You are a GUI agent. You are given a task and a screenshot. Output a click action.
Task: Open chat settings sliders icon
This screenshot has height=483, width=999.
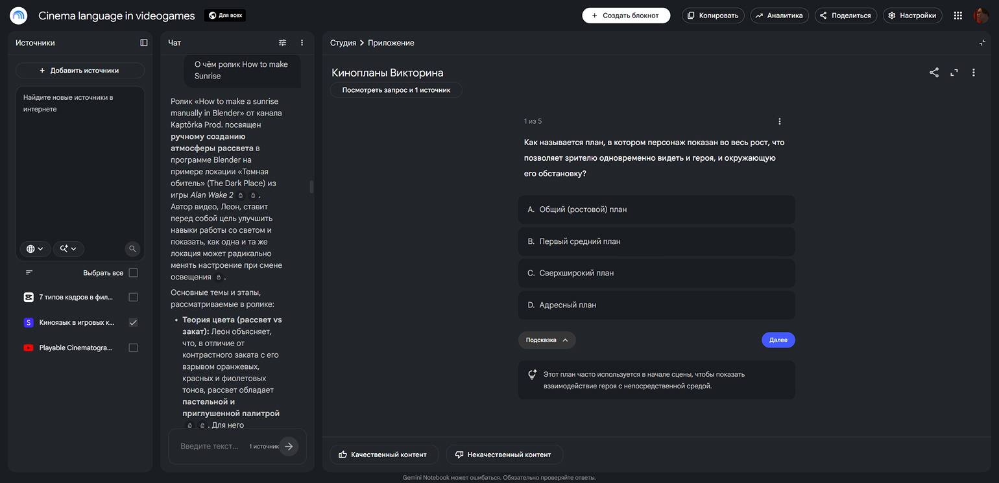click(x=282, y=43)
